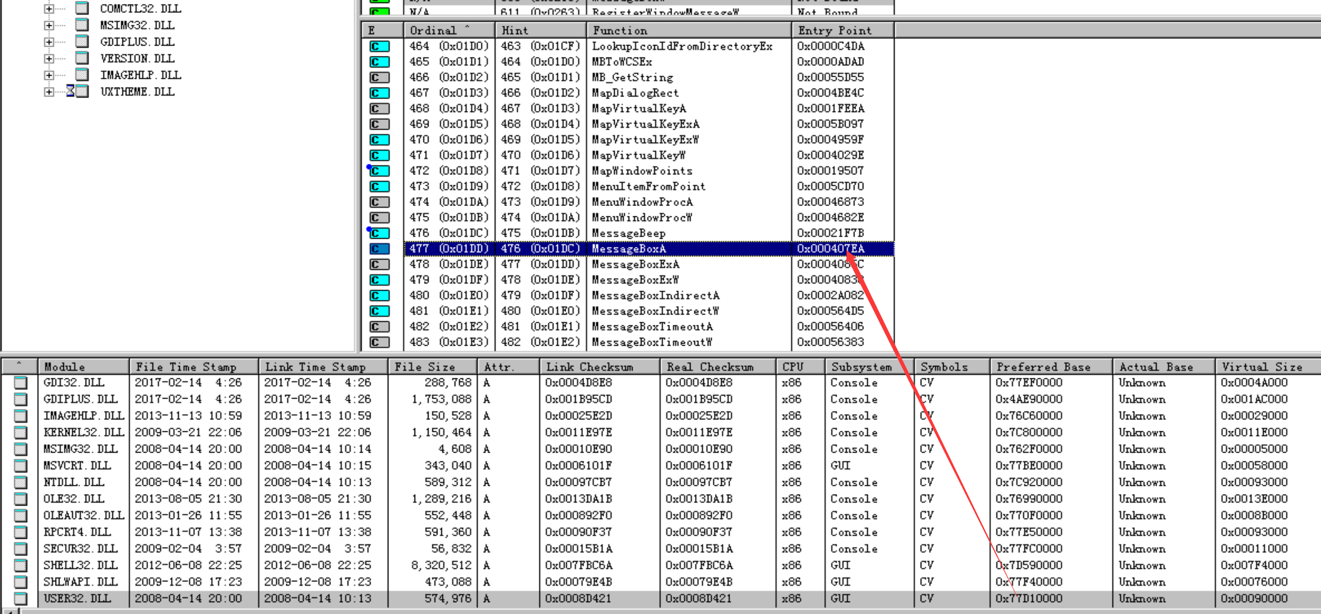Select MSIMG32.DLL module icon in tree
This screenshot has width=1321, height=614.
[82, 25]
